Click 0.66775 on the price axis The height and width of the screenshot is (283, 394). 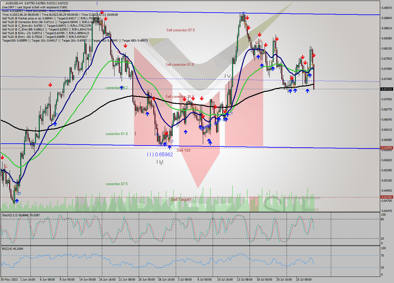[x=387, y=109]
